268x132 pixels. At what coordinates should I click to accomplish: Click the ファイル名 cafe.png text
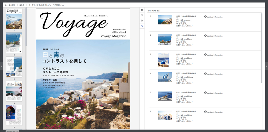[x=183, y=20]
